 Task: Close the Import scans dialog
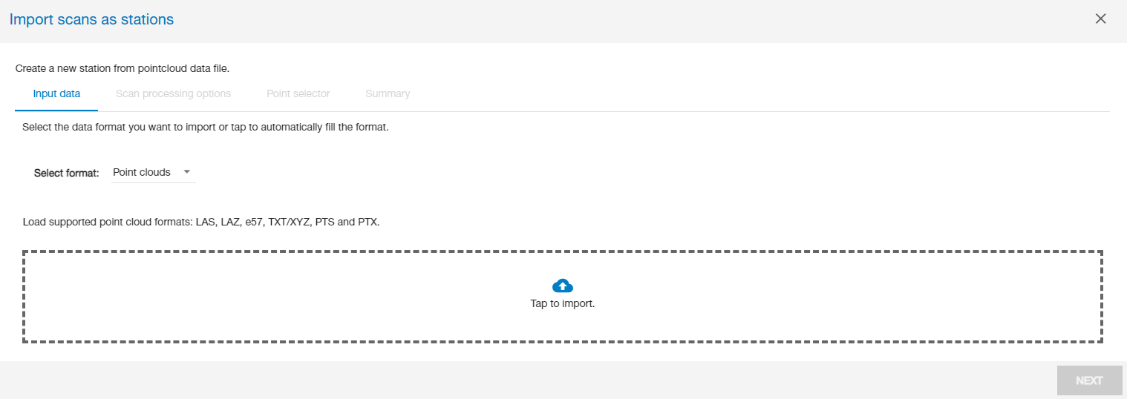(1101, 19)
